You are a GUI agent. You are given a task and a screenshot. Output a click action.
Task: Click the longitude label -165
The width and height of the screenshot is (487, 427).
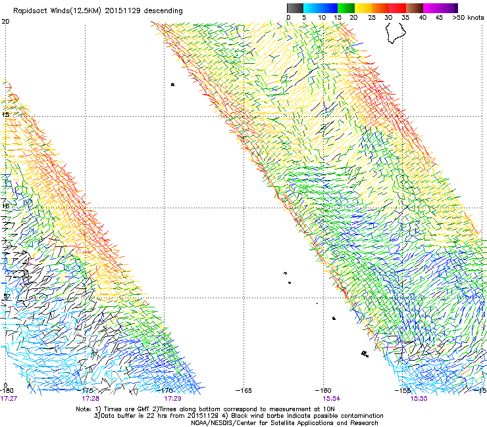pyautogui.click(x=244, y=390)
